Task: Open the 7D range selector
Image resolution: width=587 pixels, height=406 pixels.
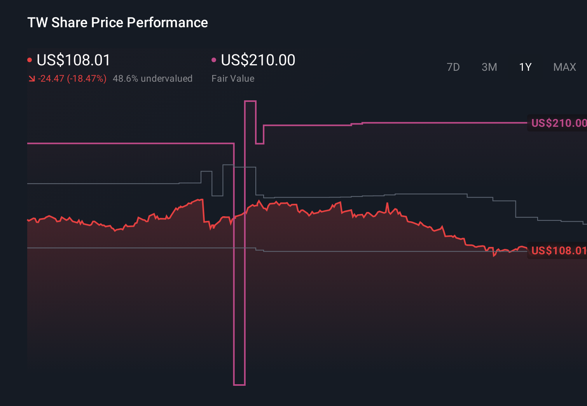Action: tap(453, 67)
